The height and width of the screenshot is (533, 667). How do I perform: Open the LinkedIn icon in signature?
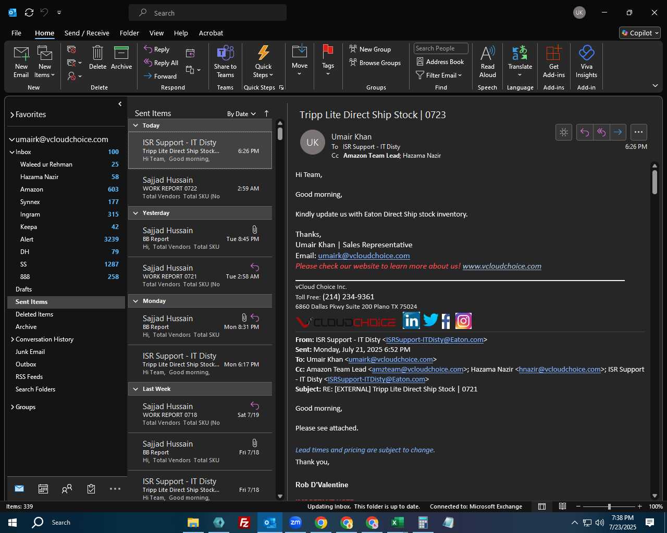pyautogui.click(x=411, y=321)
